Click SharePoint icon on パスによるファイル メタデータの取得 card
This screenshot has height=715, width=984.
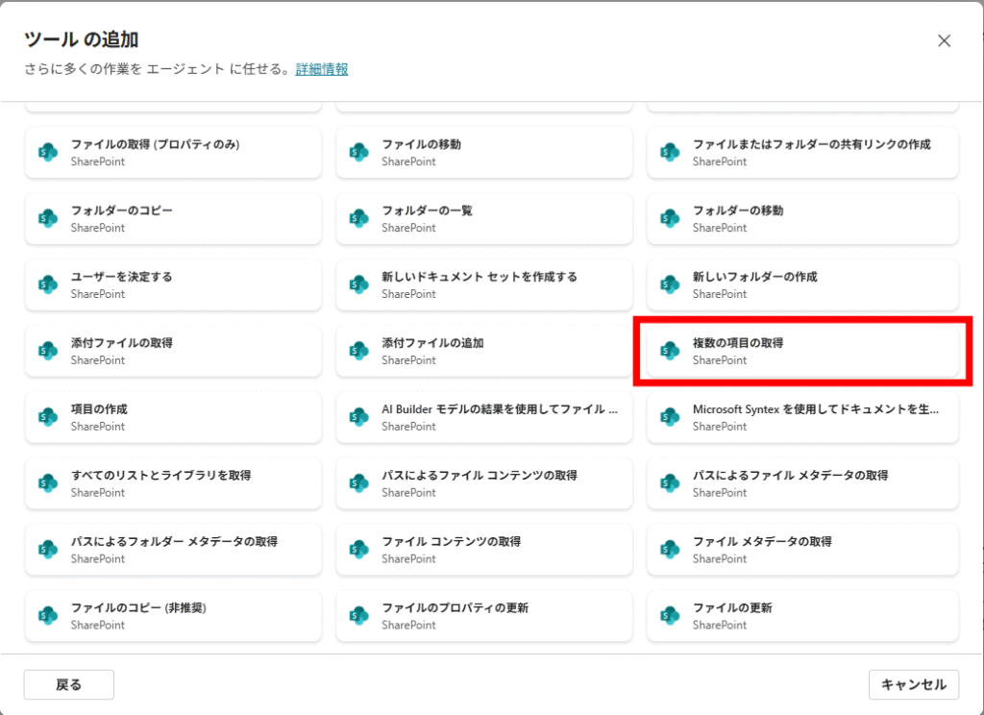pos(670,483)
